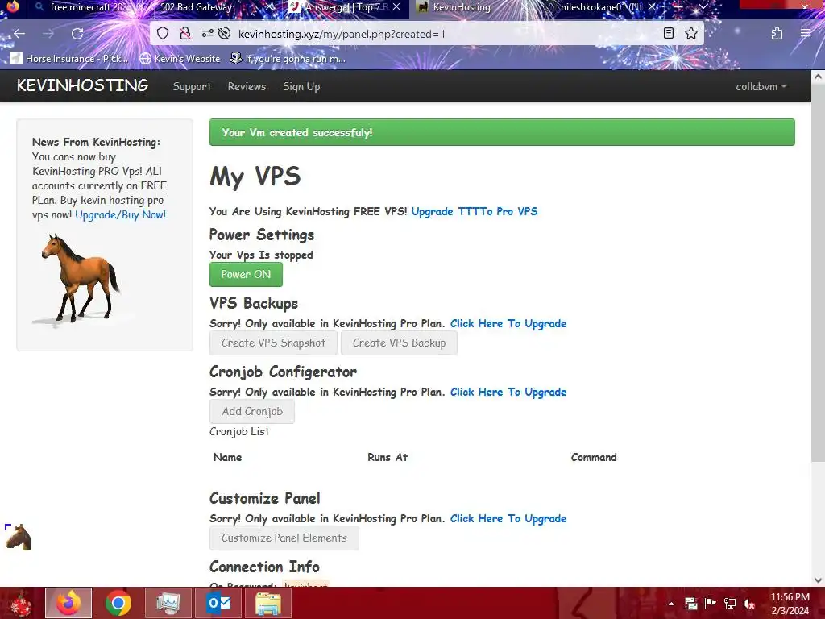Click upgrade link under Cronjob Configerator
This screenshot has height=619, width=825.
pos(508,393)
